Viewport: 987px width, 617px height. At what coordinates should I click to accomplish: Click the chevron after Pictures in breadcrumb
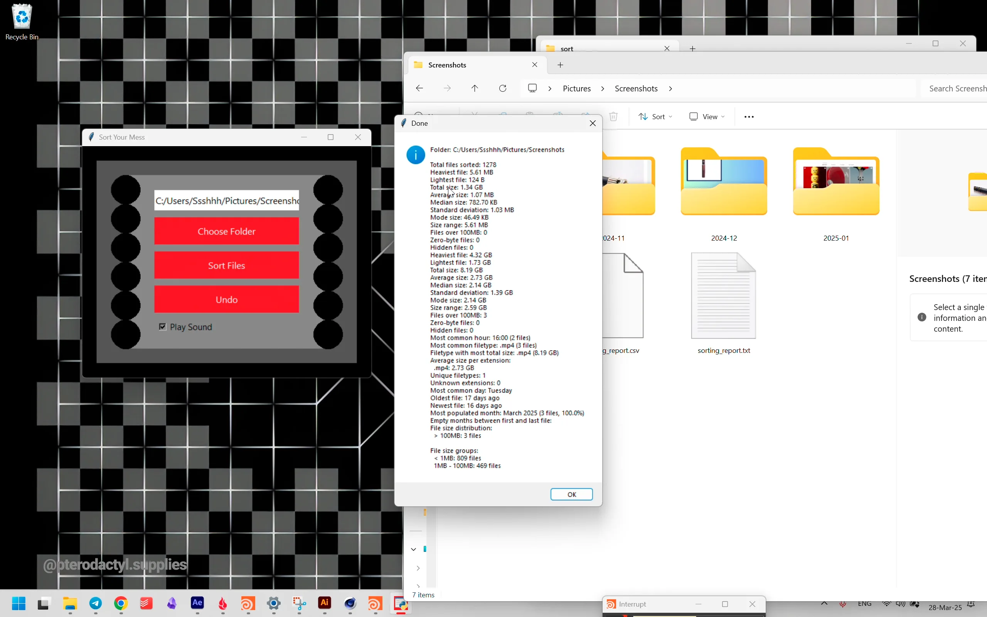(603, 89)
